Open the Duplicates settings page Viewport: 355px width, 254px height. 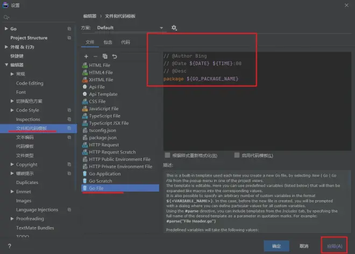pyautogui.click(x=27, y=182)
